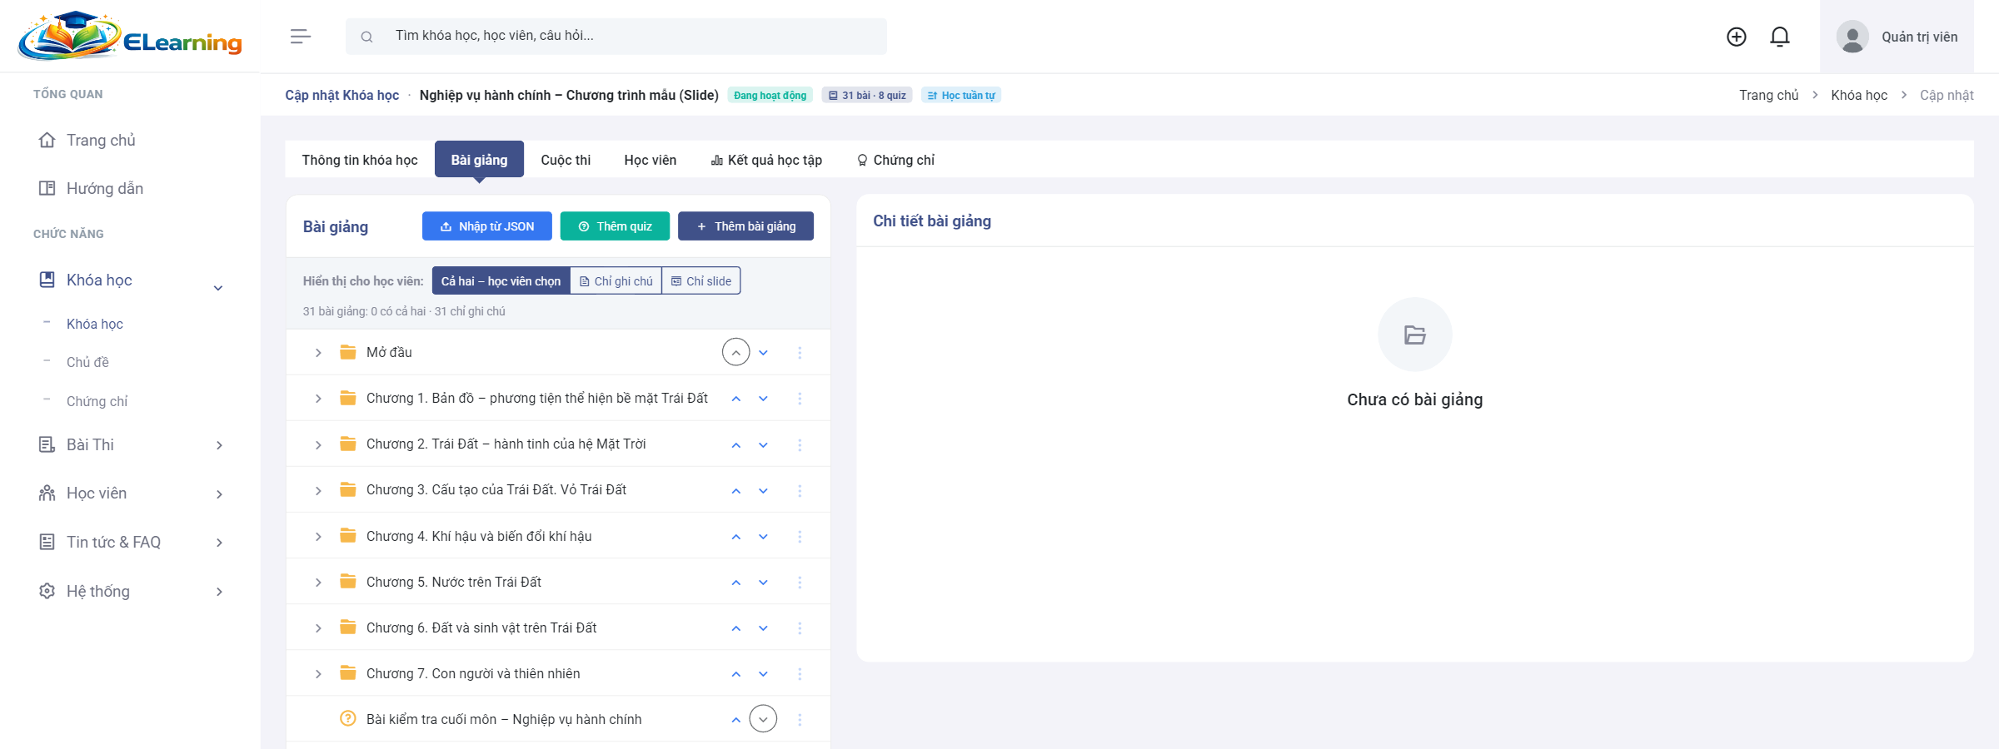Screen dimensions: 1999x749
Task: Switch to the Thông tin khóa học tab
Action: pos(360,160)
